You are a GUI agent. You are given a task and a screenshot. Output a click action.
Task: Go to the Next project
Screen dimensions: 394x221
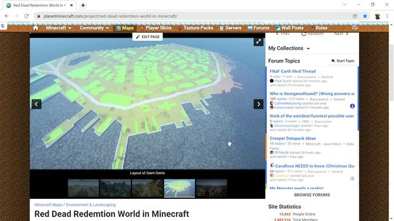coord(341,34)
